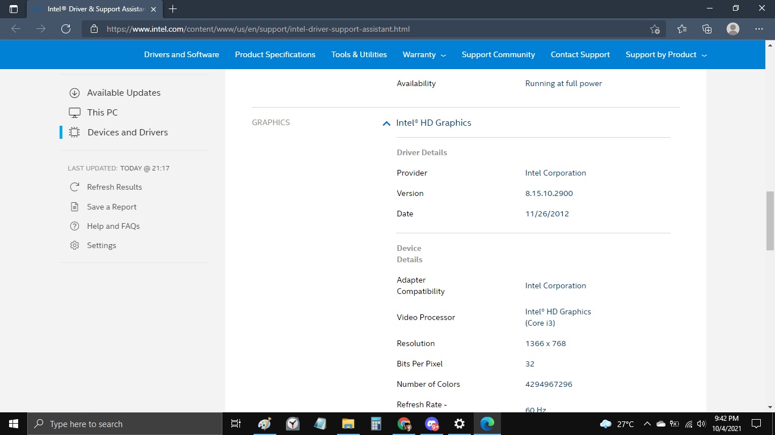Expand Support by Product dropdown
Screen dimensions: 775x435
tap(667, 55)
